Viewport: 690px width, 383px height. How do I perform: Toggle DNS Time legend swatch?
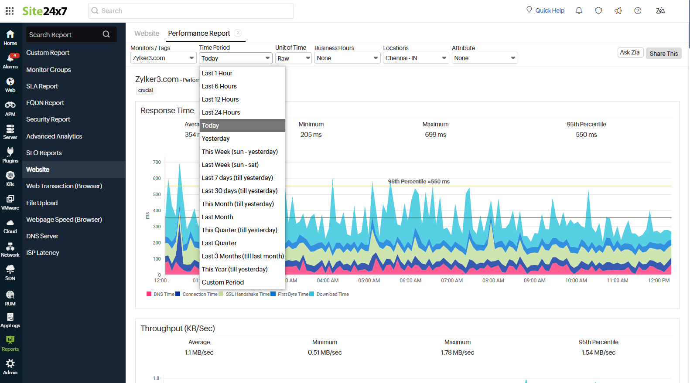(149, 294)
